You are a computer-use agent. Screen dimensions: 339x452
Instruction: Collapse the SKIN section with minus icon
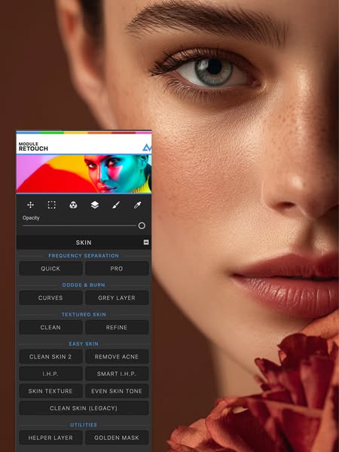[x=146, y=242]
